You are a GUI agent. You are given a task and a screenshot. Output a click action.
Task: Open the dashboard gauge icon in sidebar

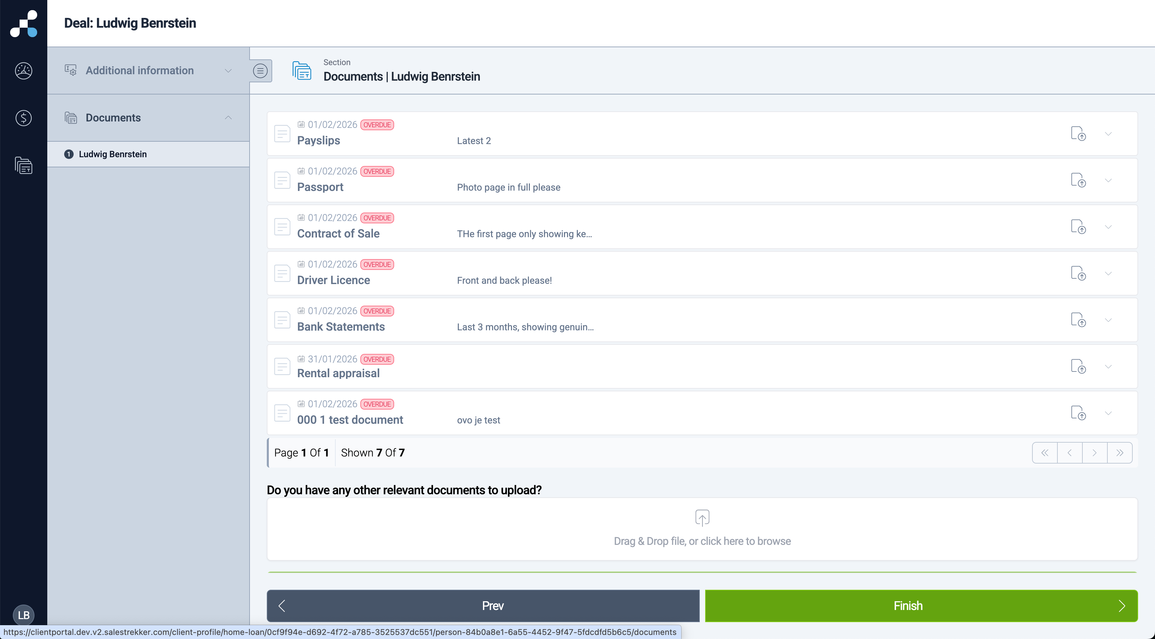pos(23,70)
